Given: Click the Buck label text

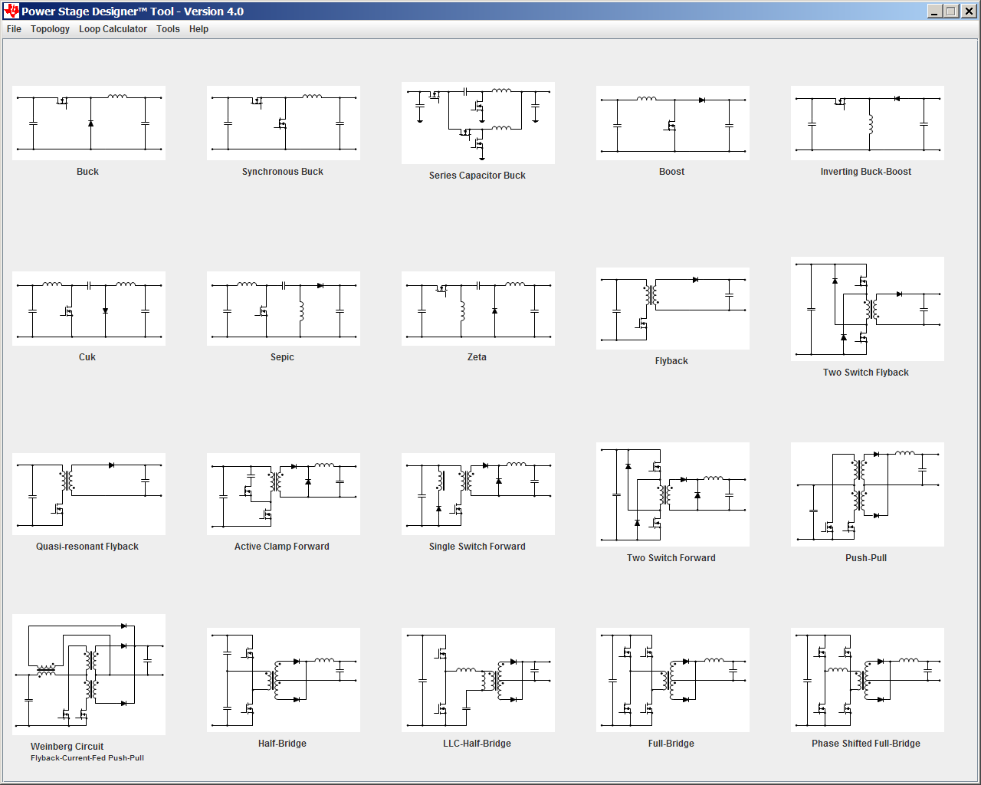Looking at the screenshot, I should [87, 172].
